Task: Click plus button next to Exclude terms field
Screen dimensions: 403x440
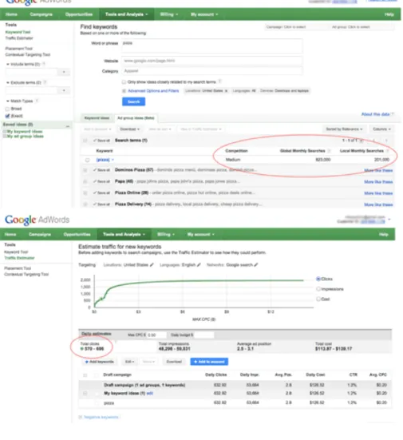Action: (x=64, y=90)
